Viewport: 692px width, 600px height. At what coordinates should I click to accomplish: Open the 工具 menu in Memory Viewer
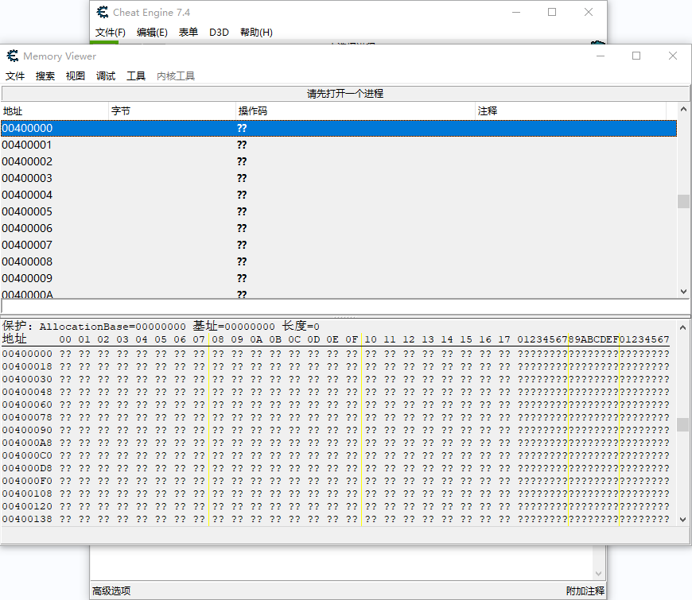pos(136,76)
